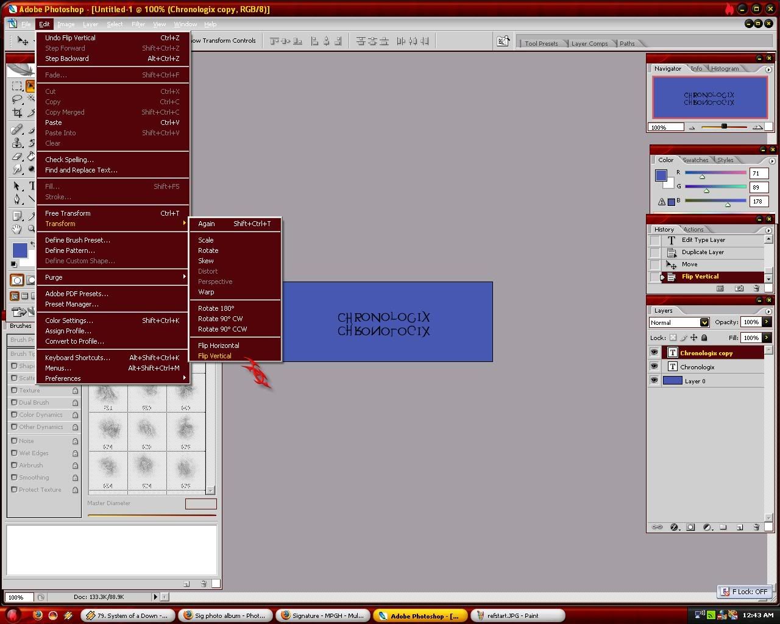Expand the Preferences submenu
This screenshot has width=780, height=624.
[x=113, y=378]
